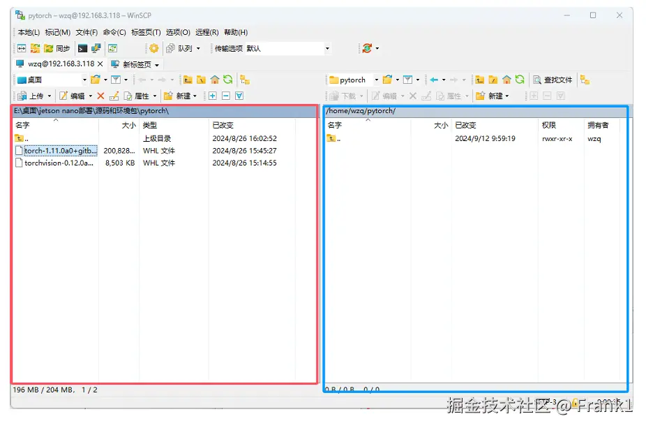646x428 pixels.
Task: Click Invert Selection icon in local toolbar
Action: (239, 96)
